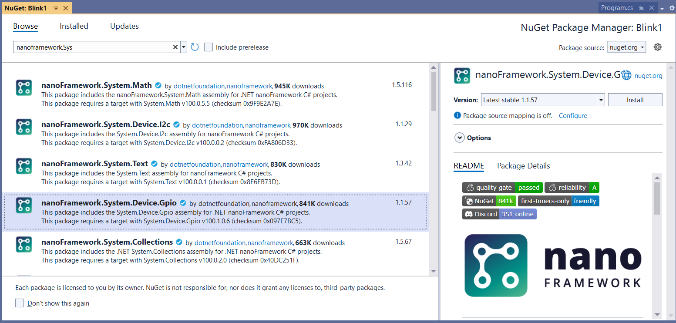Click the pin icon on NuGet: Blink1 tab
Viewport: 676px width, 323px height.
click(55, 8)
